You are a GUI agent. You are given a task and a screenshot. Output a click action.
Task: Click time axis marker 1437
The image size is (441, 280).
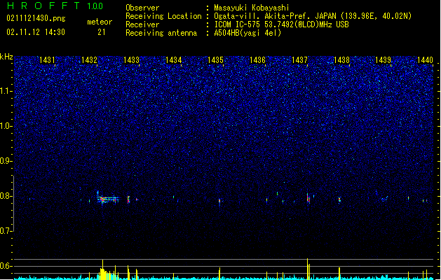[x=300, y=59]
